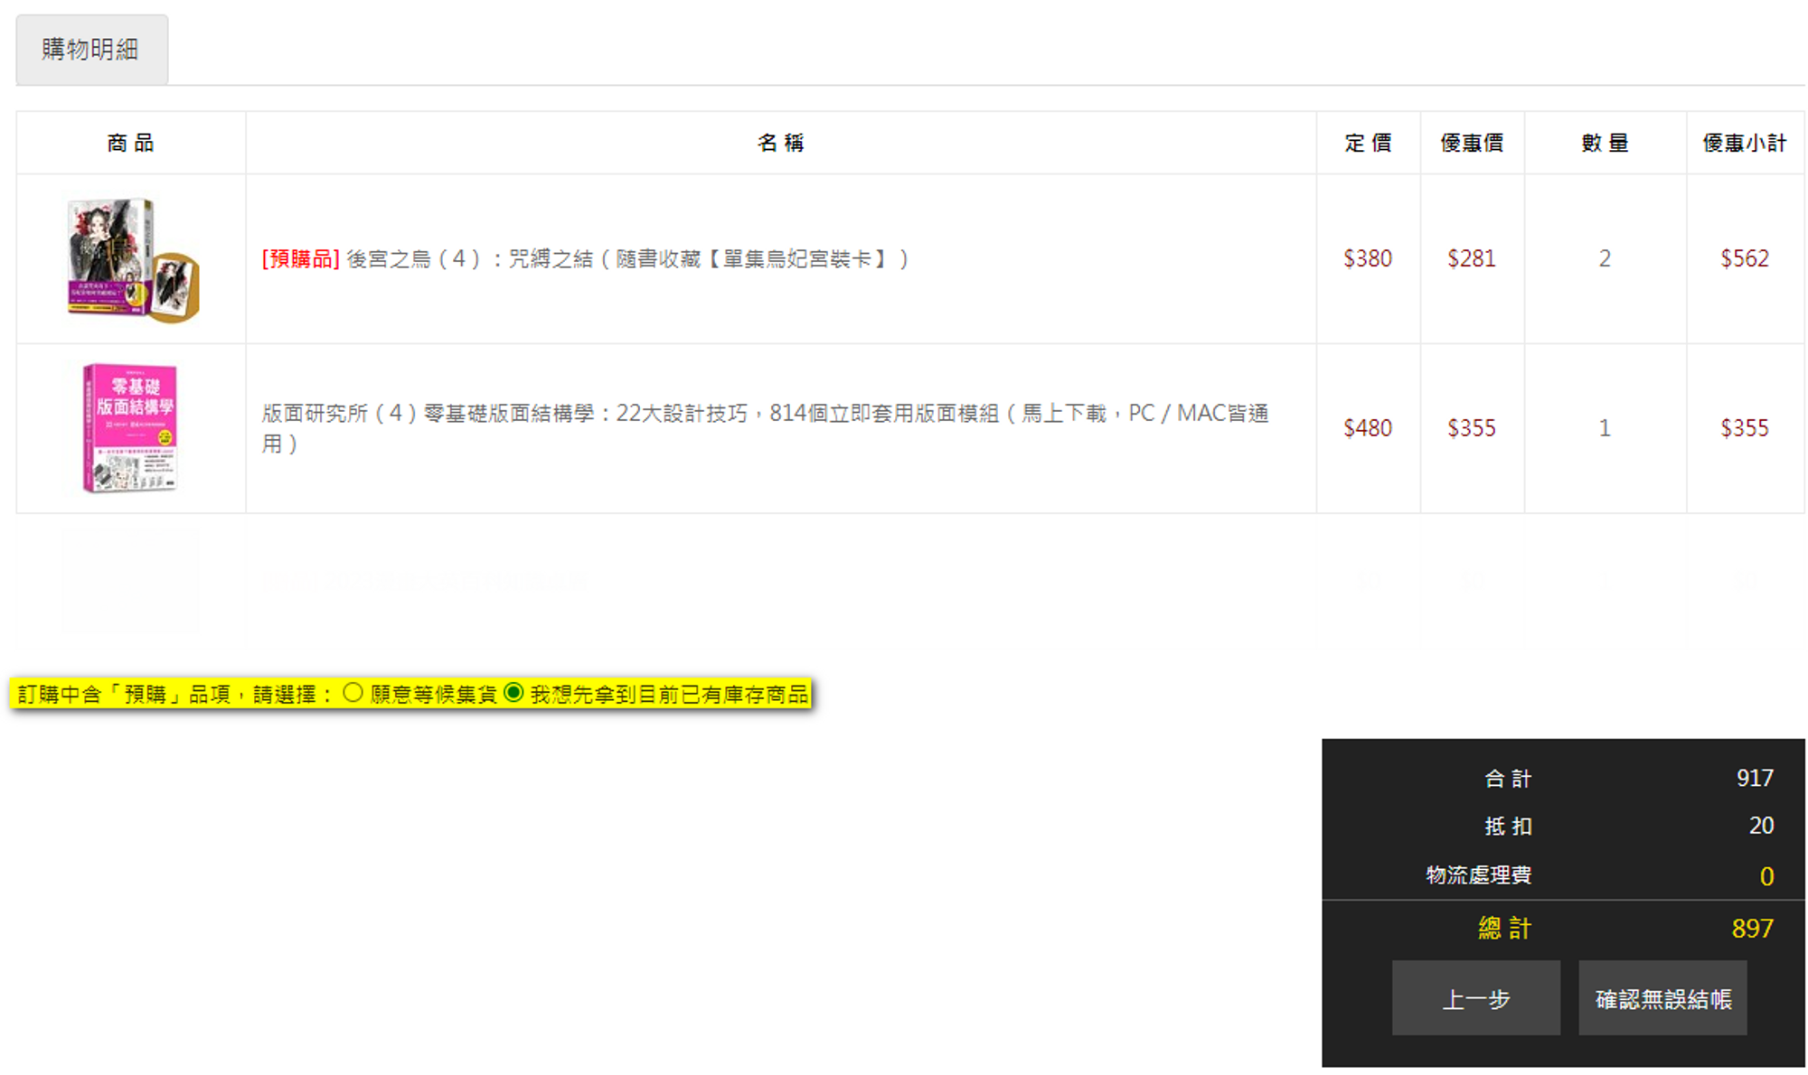Select the 物流處理費 label
Image resolution: width=1808 pixels, height=1075 pixels.
click(x=1479, y=875)
